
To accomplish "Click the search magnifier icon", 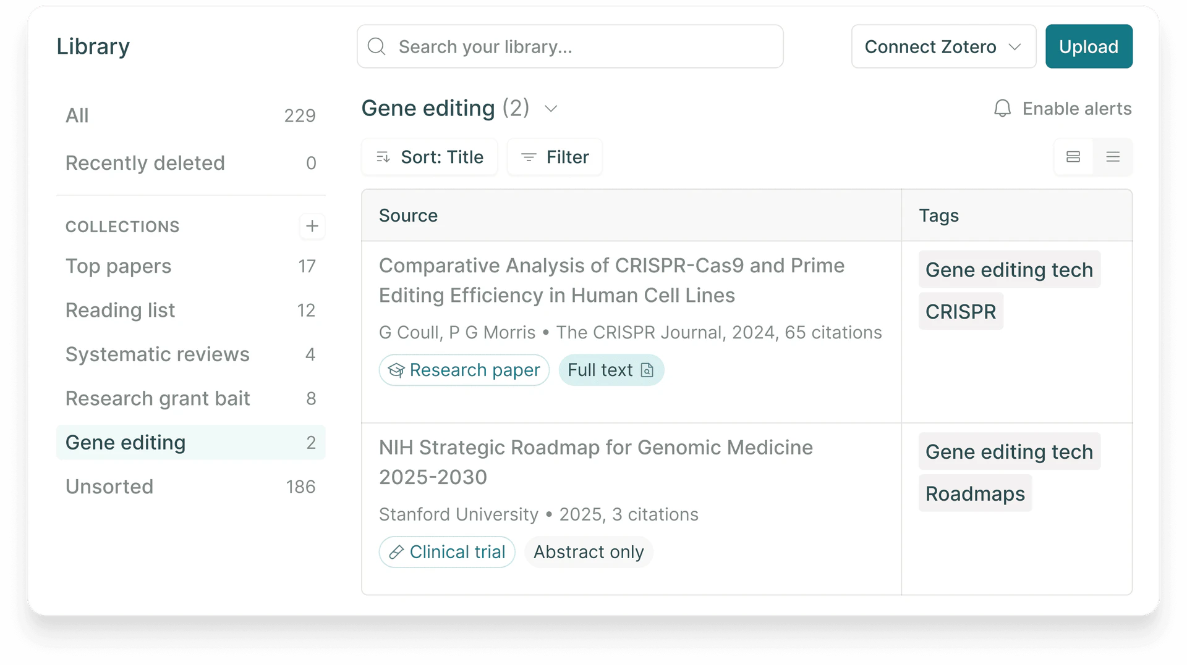I will (x=377, y=46).
